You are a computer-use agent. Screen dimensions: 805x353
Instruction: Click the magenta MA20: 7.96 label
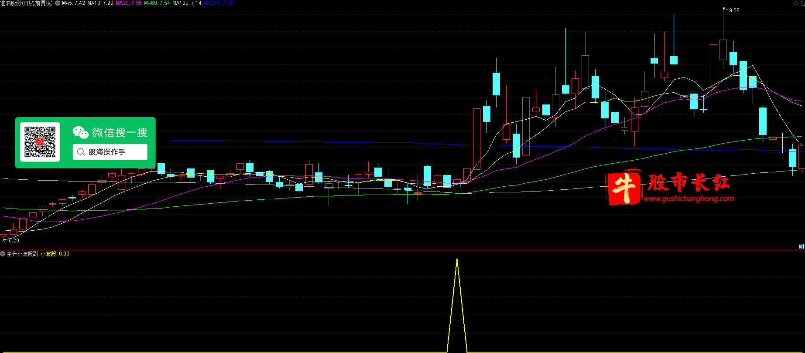(x=129, y=3)
